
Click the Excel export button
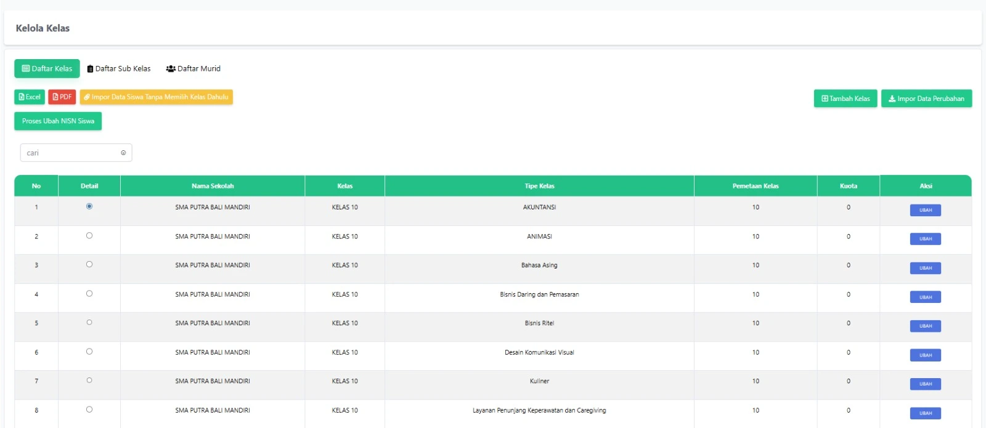(30, 97)
